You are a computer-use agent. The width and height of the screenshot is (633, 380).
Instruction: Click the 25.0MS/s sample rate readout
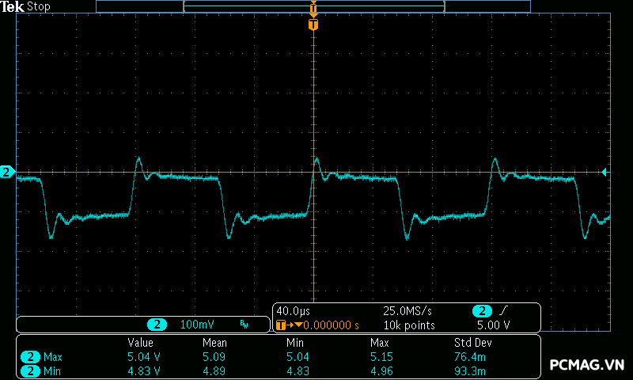click(409, 311)
